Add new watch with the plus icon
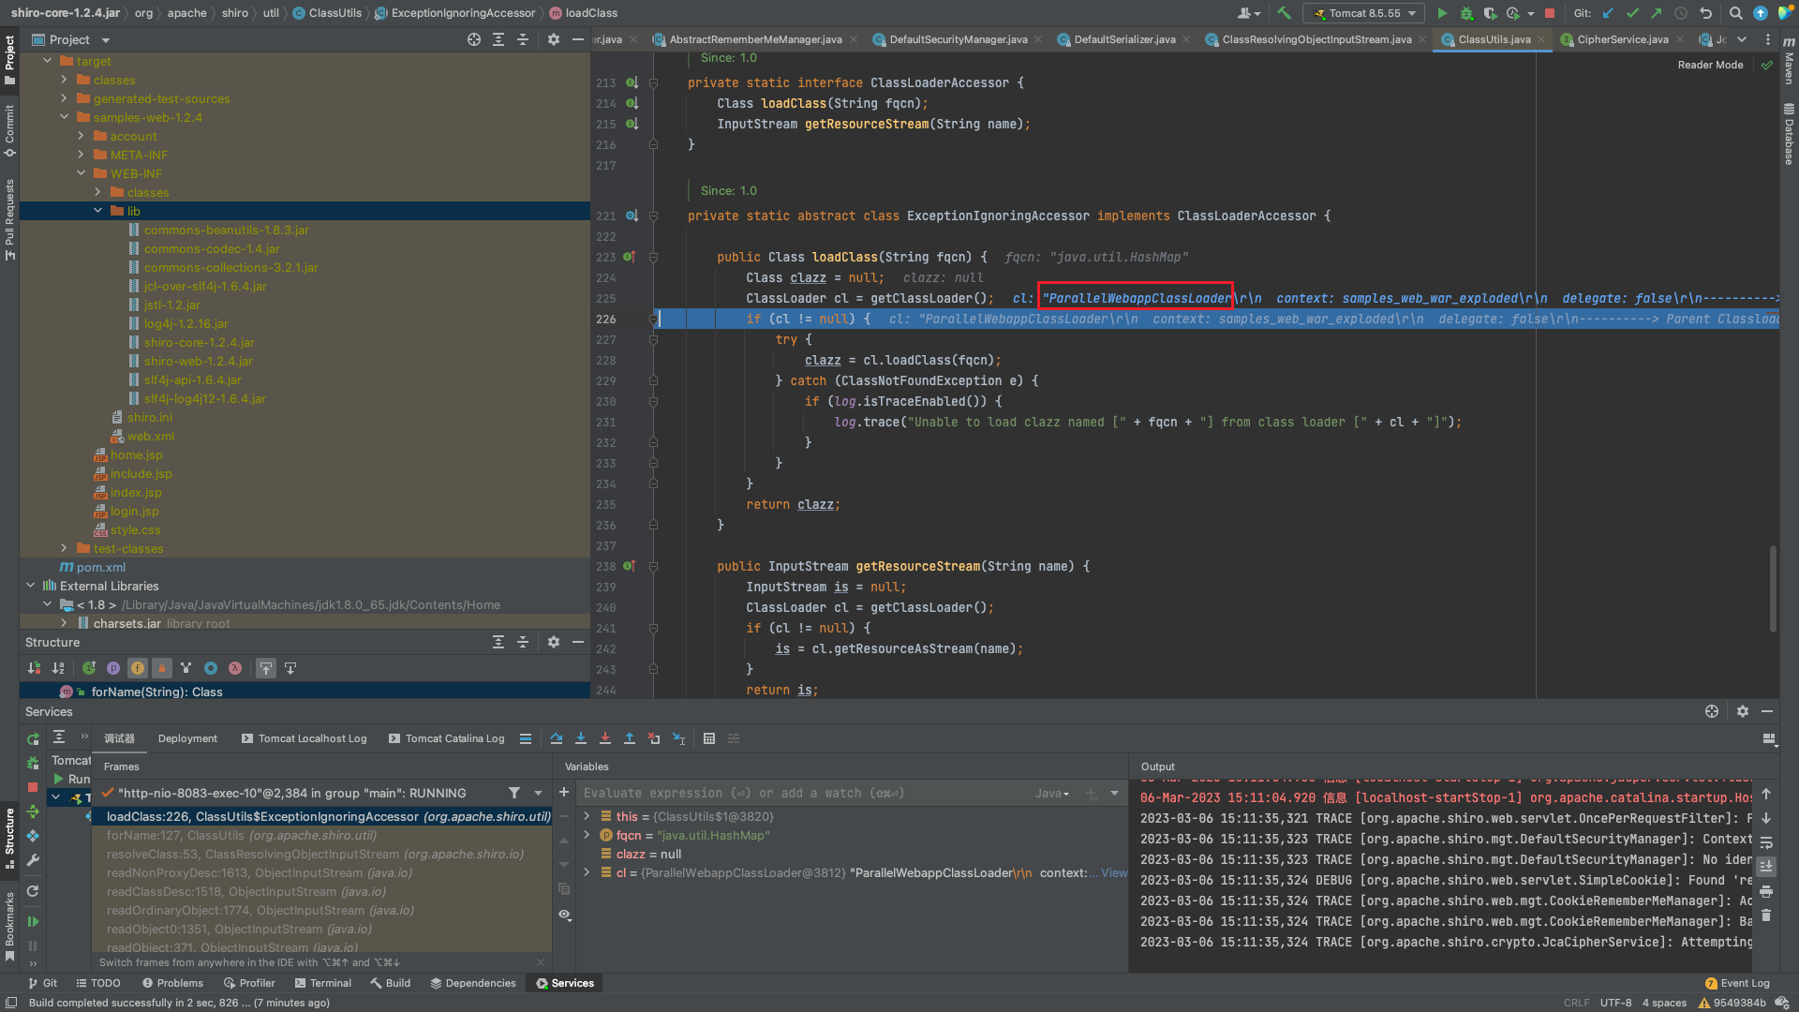This screenshot has height=1012, width=1799. 564,793
